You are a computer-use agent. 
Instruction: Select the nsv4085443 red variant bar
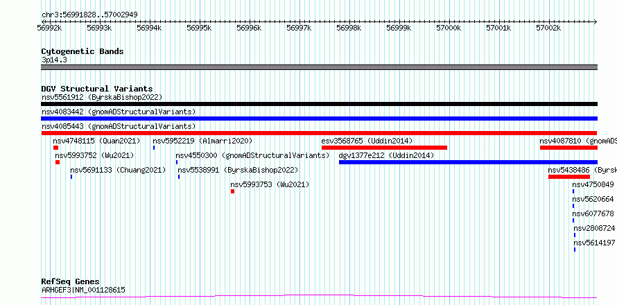[x=319, y=133]
